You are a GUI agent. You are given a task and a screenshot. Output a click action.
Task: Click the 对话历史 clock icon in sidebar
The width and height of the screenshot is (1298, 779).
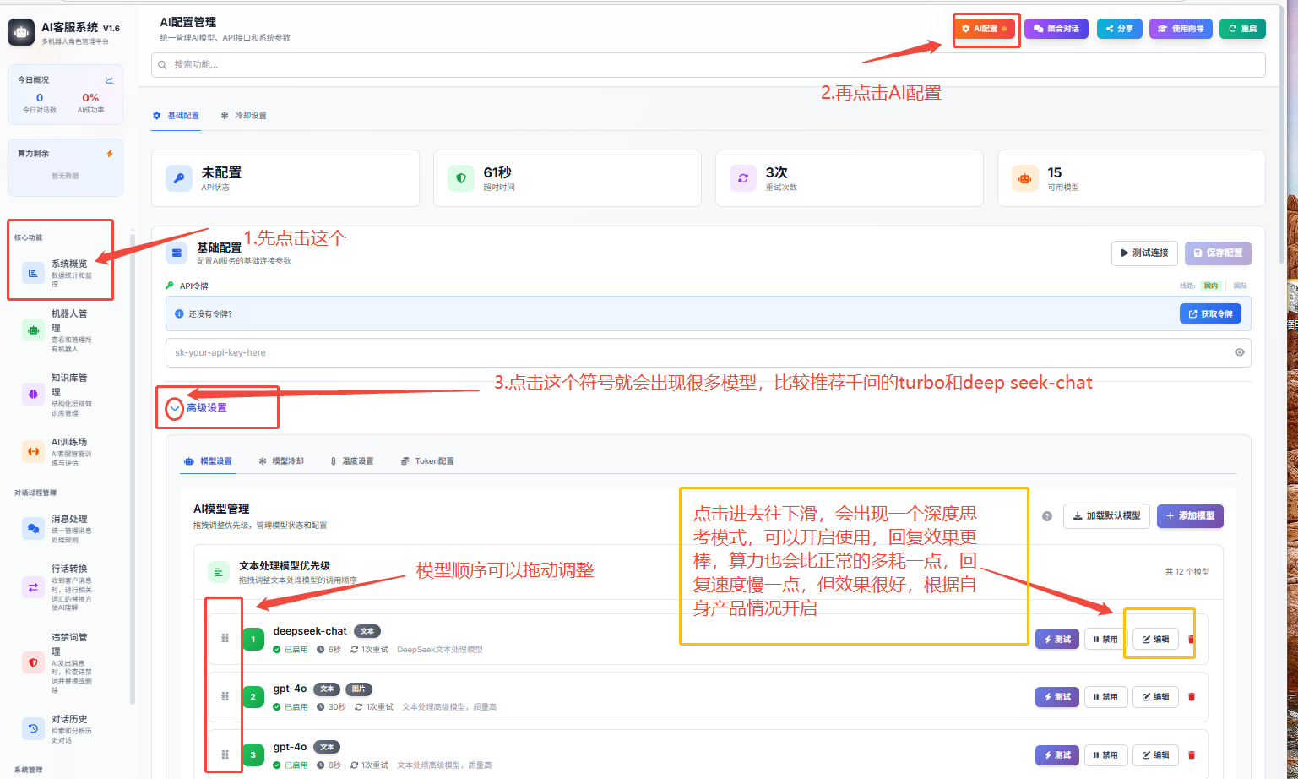[x=33, y=728]
